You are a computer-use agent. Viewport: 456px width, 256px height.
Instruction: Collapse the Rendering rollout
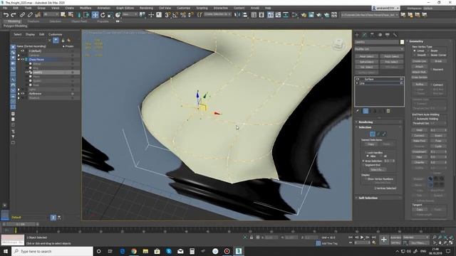tap(366, 122)
